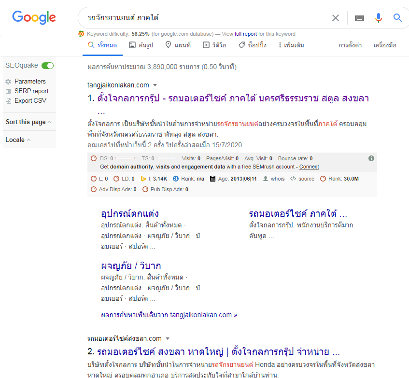Toggle the SEOquake switch off
Viewport: 409px width, 378px height.
point(47,66)
